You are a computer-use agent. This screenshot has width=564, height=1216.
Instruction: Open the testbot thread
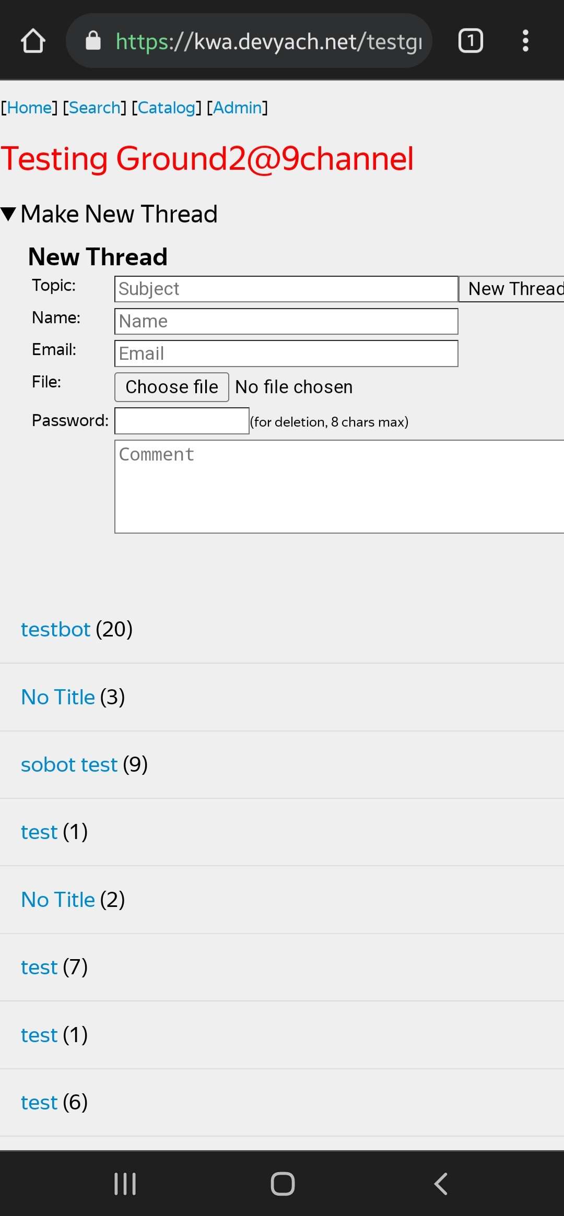[x=55, y=630]
